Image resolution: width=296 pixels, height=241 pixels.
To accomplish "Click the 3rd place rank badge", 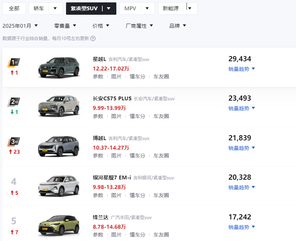I will 14,142.
